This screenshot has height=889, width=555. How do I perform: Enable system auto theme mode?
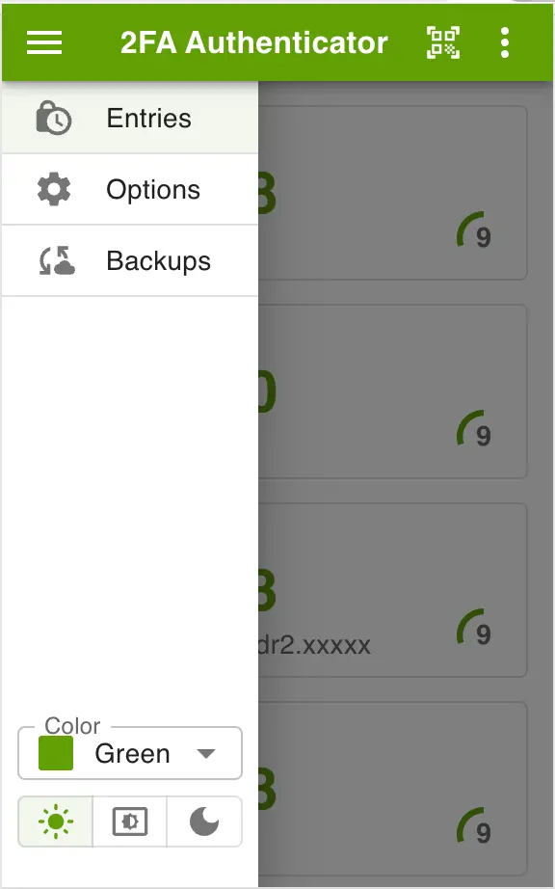coord(129,822)
